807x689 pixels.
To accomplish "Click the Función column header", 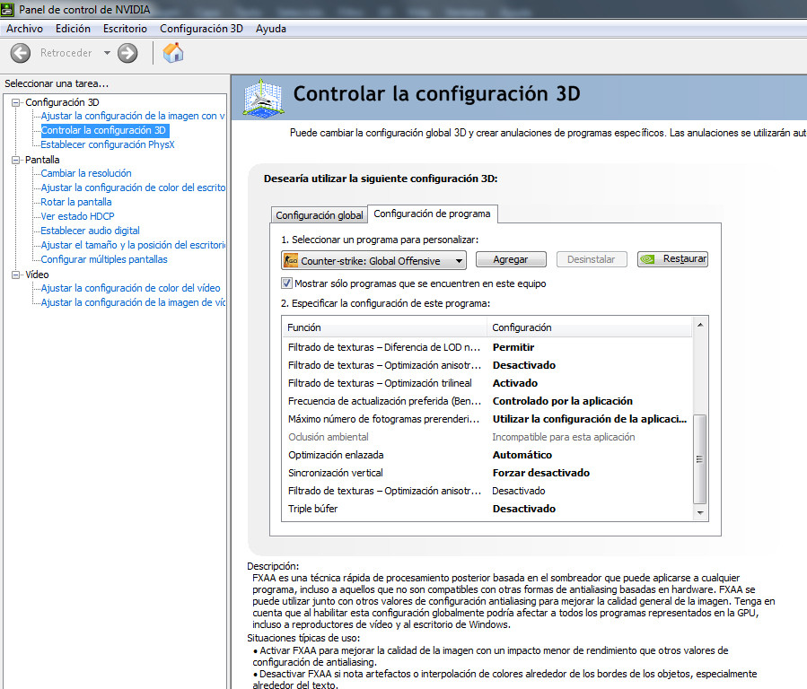I will pos(384,327).
